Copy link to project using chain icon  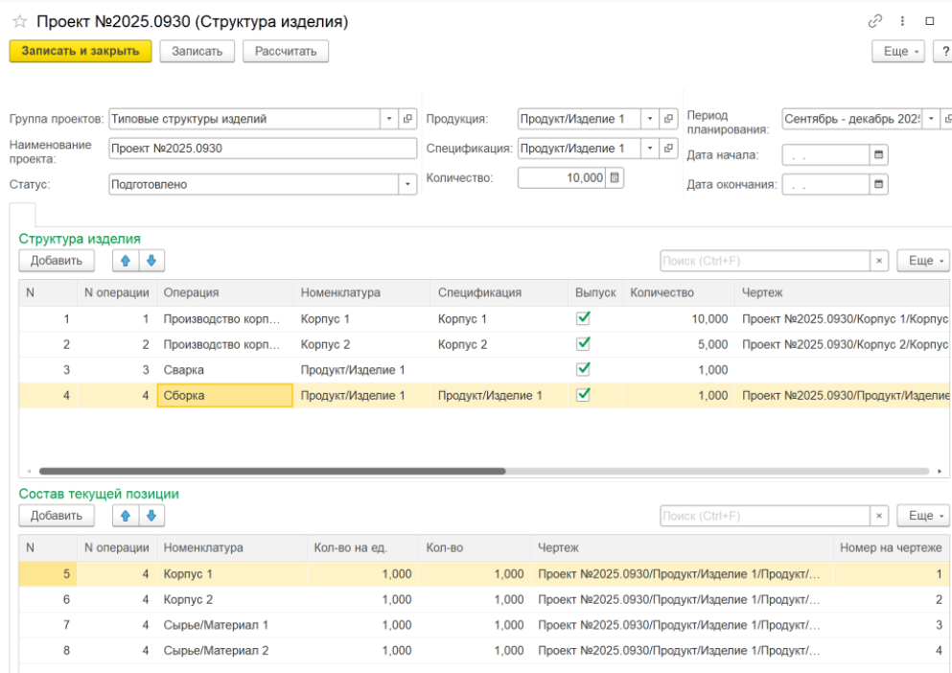click(x=874, y=21)
